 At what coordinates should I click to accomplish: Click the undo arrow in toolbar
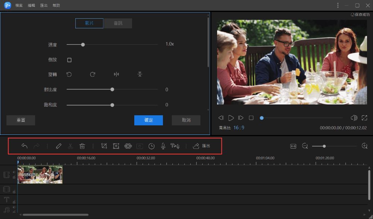(25, 146)
